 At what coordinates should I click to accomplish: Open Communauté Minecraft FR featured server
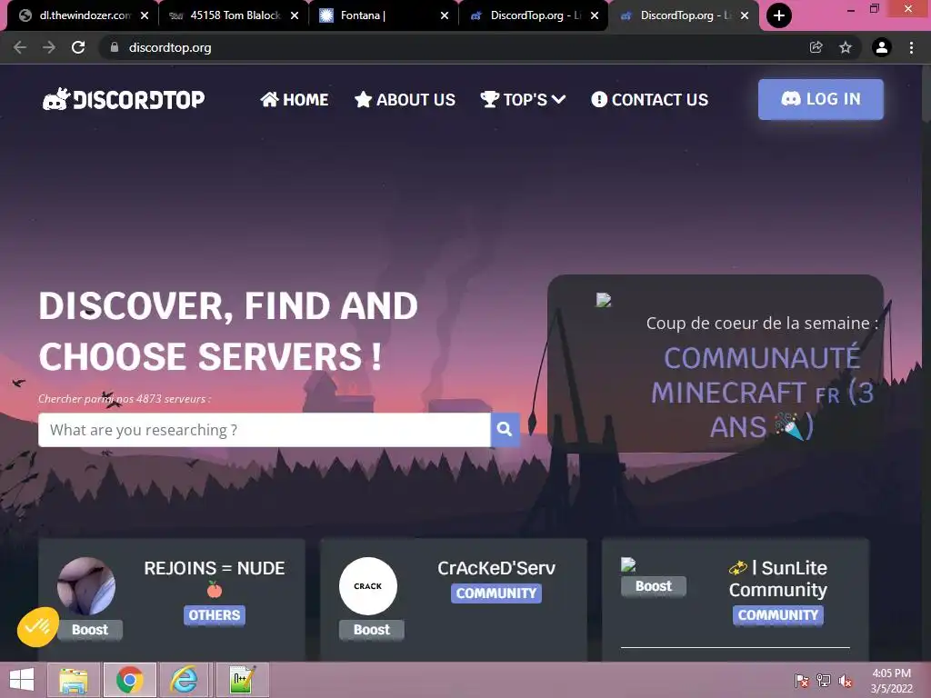pyautogui.click(x=762, y=392)
